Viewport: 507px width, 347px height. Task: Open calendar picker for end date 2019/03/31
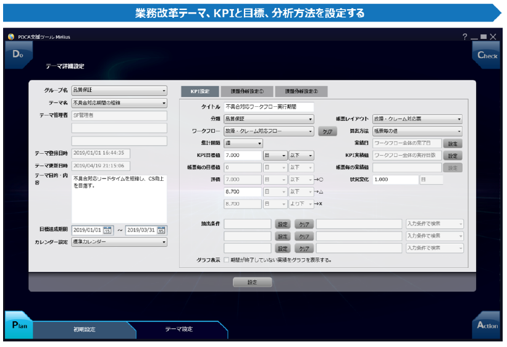coord(161,230)
